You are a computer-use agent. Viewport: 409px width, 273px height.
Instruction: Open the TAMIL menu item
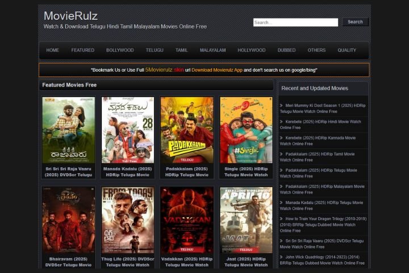pos(181,50)
